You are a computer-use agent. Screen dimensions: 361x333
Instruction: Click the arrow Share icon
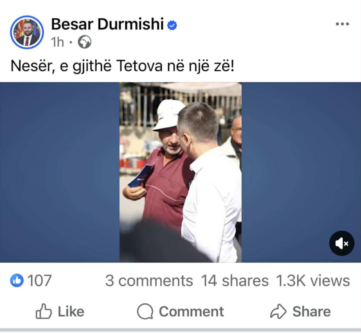pyautogui.click(x=278, y=311)
